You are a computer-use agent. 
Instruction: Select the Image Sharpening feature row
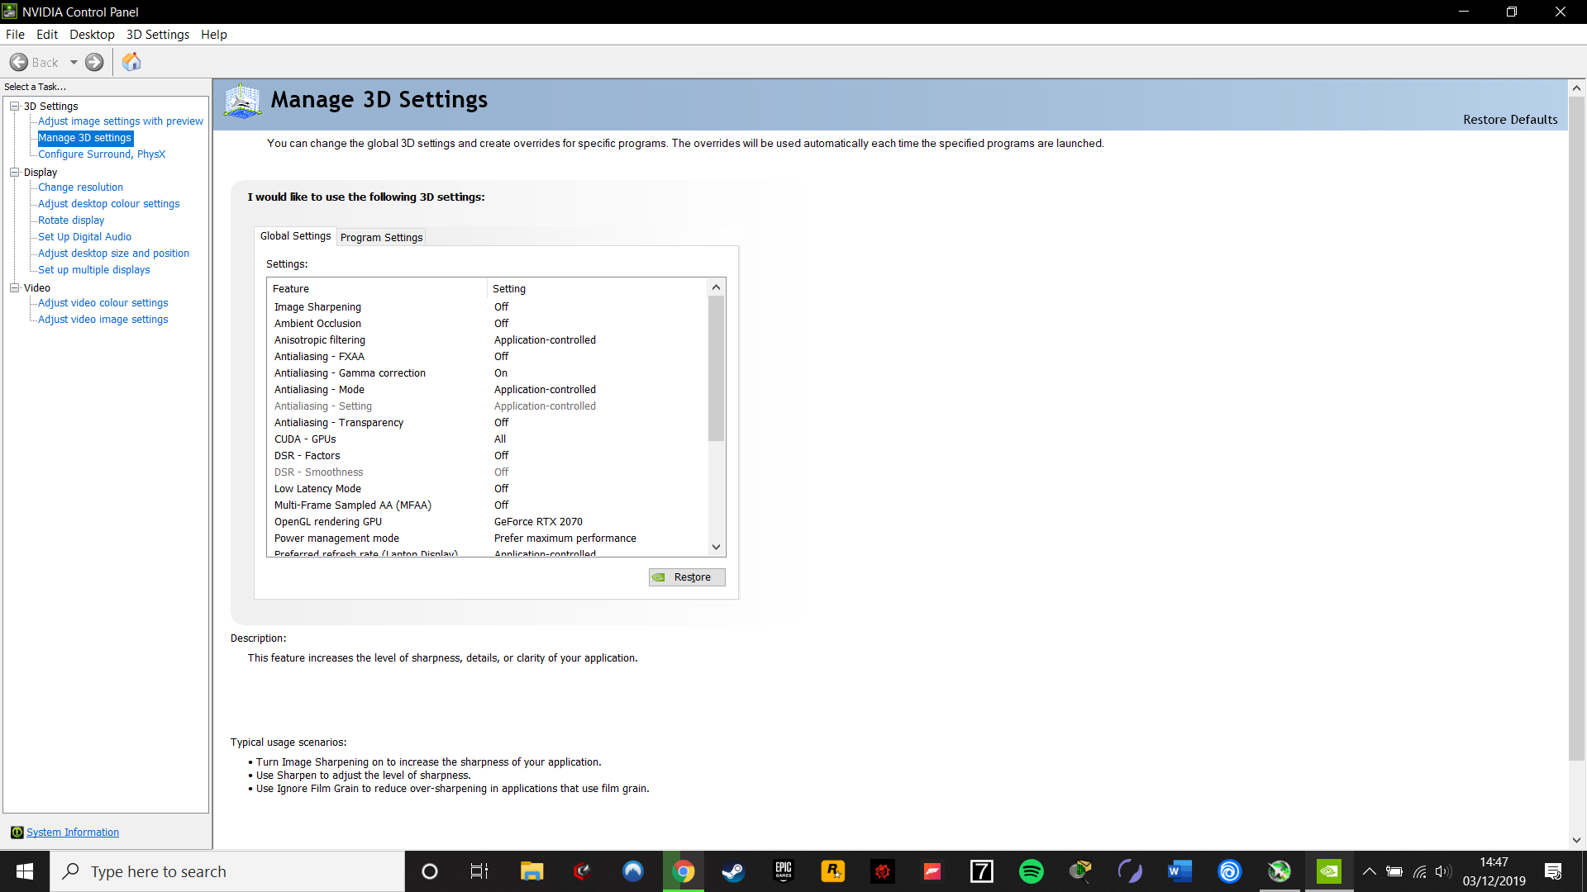coord(488,307)
